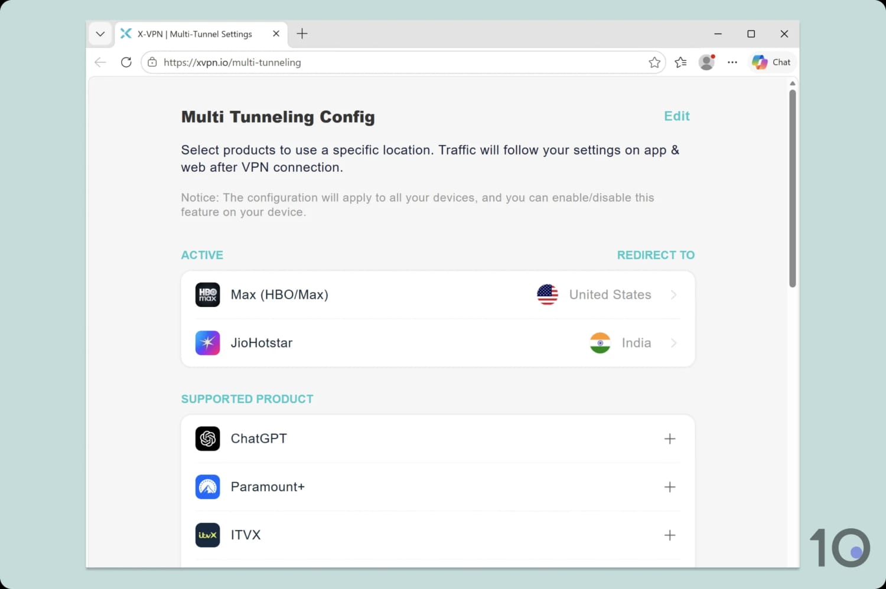This screenshot has height=589, width=886.
Task: Maximize the browser window
Action: pos(751,34)
